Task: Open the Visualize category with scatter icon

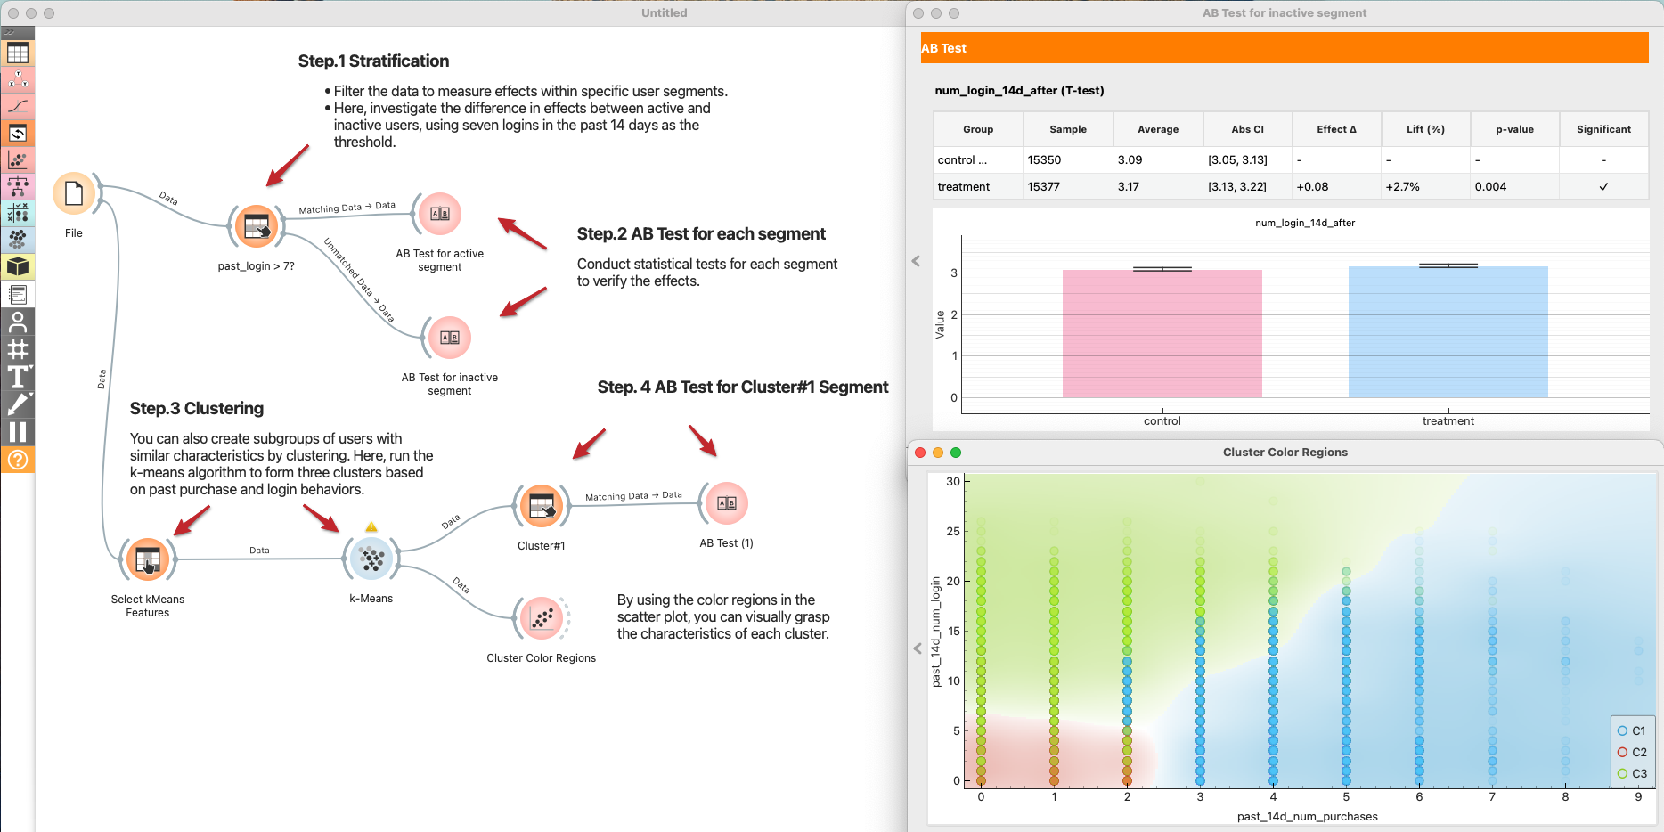Action: click(x=18, y=160)
